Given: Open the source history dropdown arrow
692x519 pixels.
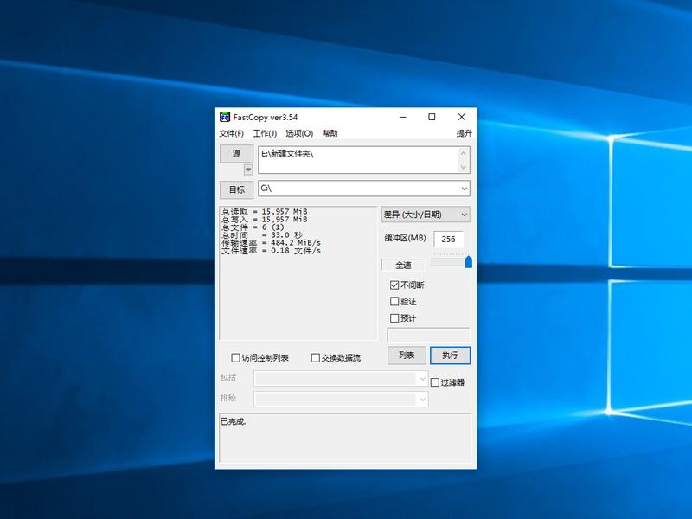Looking at the screenshot, I should [x=248, y=170].
